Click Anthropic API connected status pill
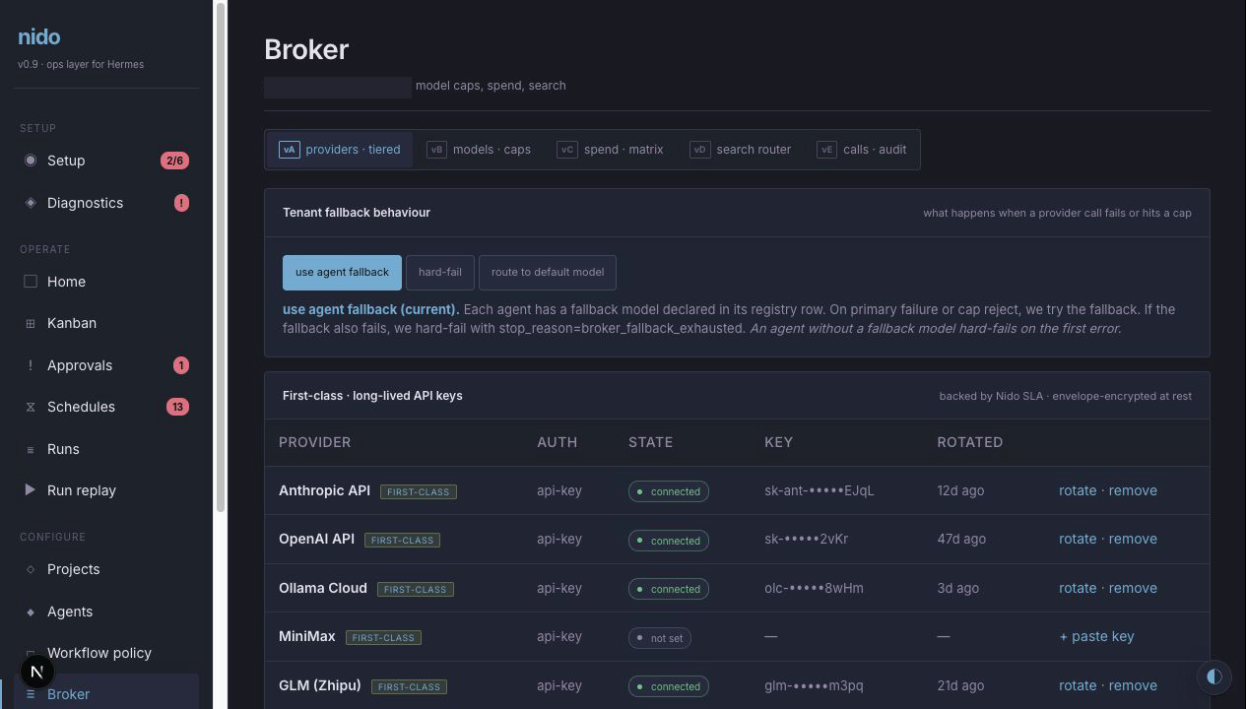 coord(669,491)
